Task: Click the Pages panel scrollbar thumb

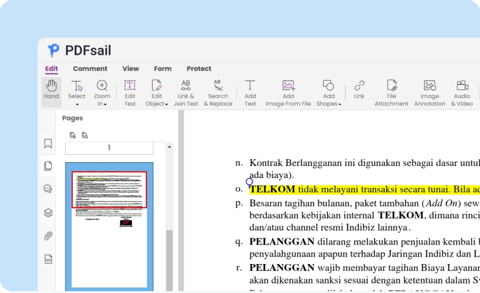Action: 169,260
